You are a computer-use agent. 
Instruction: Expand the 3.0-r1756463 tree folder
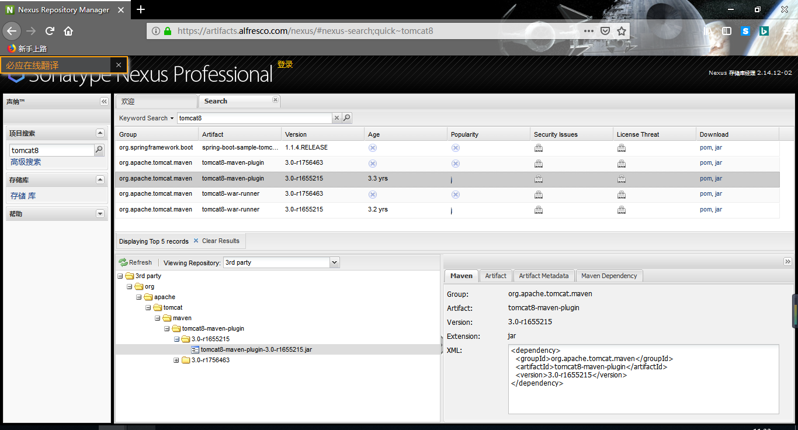pyautogui.click(x=176, y=360)
